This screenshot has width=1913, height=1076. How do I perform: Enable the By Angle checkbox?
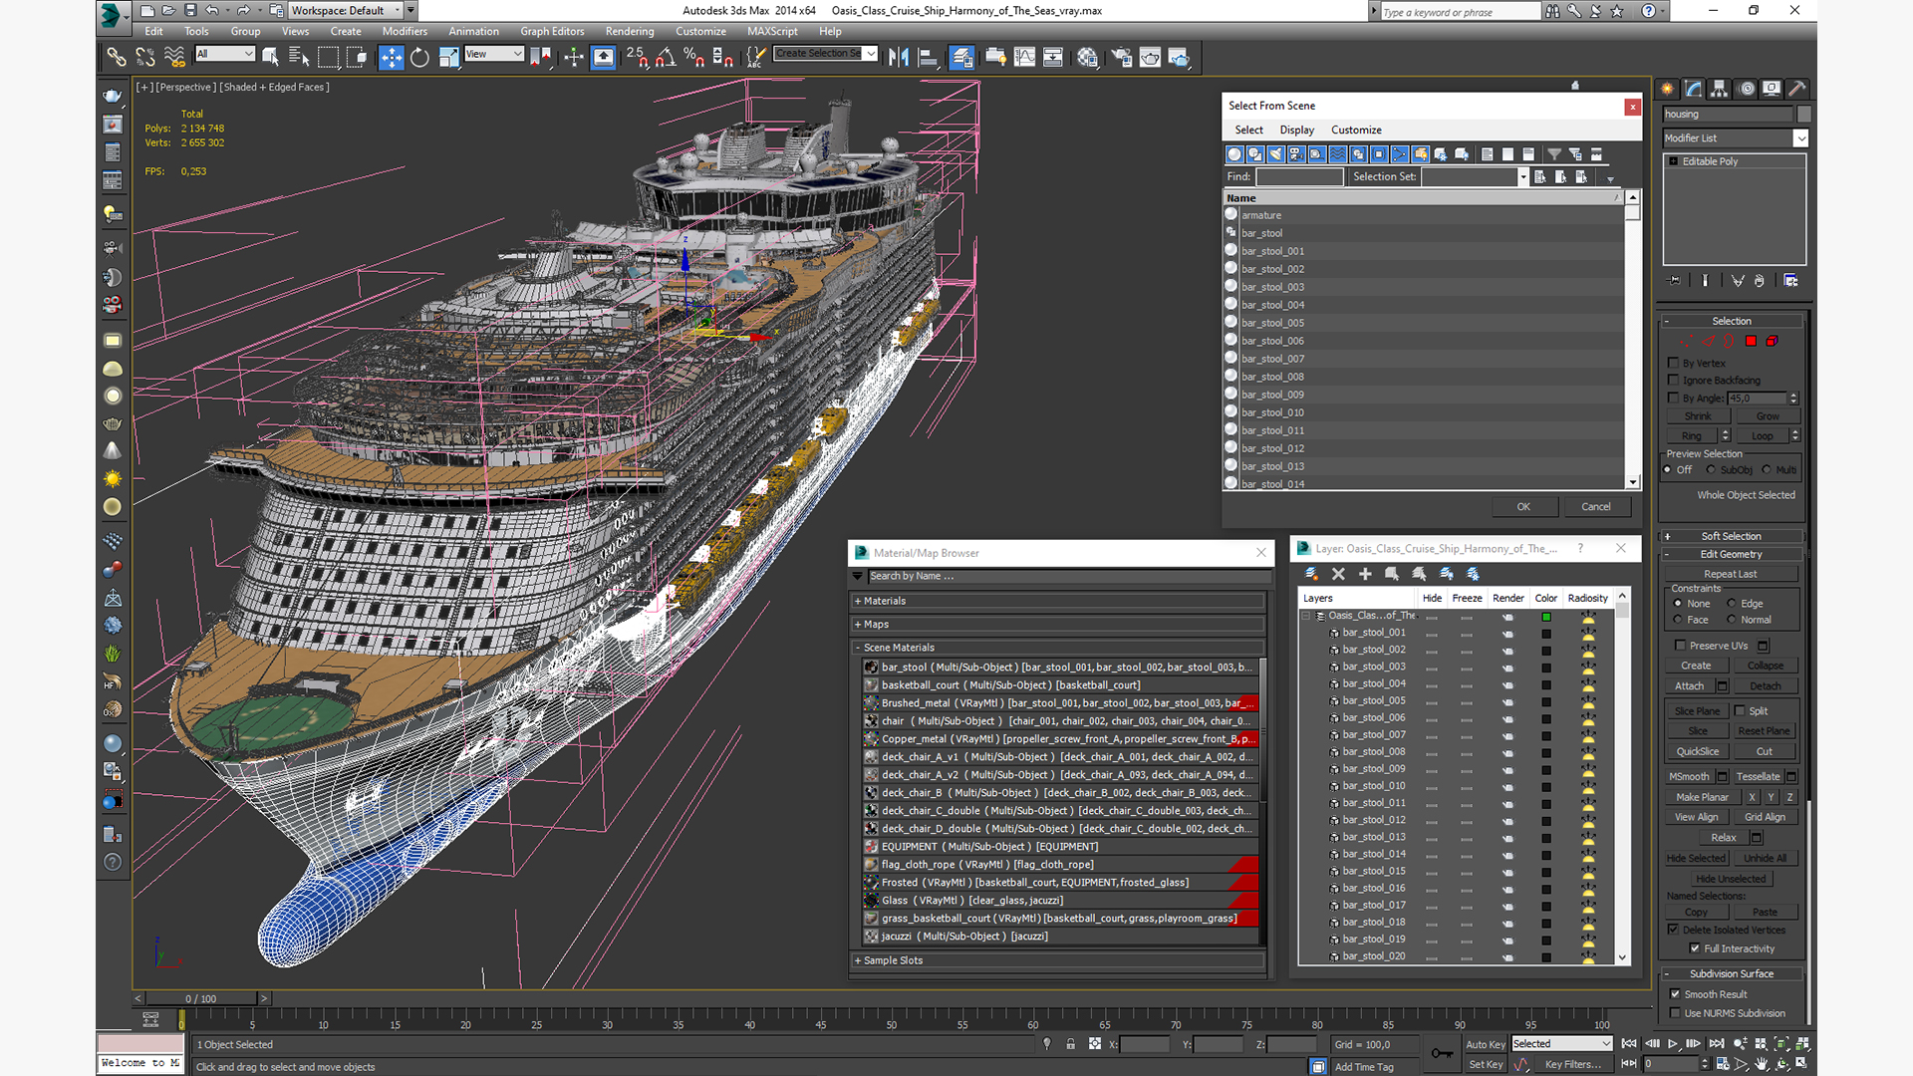point(1674,398)
